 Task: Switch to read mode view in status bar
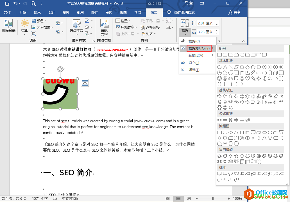click(167, 198)
